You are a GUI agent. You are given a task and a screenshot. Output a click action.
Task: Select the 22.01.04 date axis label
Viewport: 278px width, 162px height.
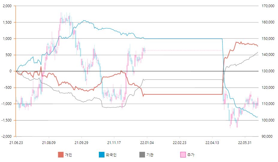coord(147,142)
